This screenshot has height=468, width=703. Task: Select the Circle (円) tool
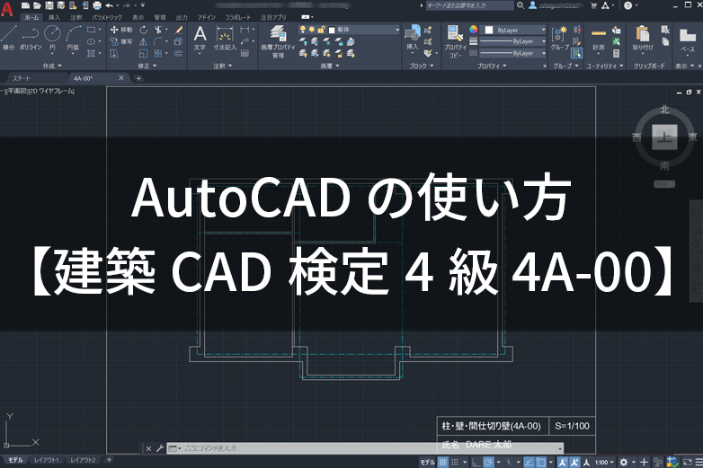pyautogui.click(x=52, y=38)
